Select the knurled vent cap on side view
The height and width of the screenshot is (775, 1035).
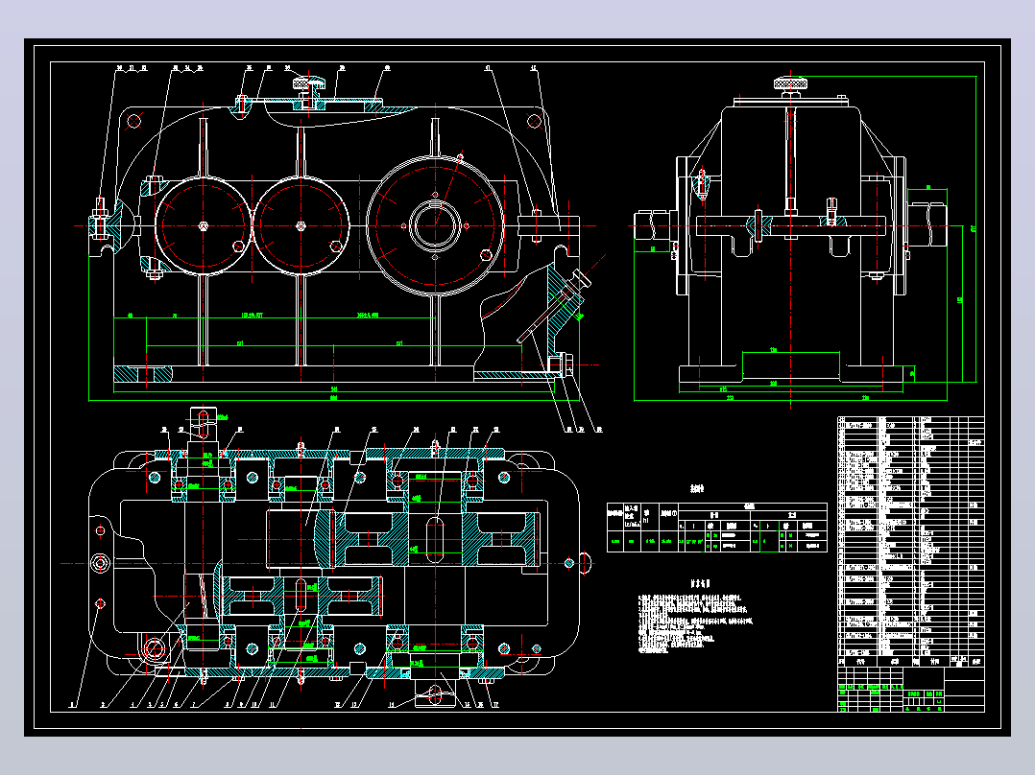point(791,83)
